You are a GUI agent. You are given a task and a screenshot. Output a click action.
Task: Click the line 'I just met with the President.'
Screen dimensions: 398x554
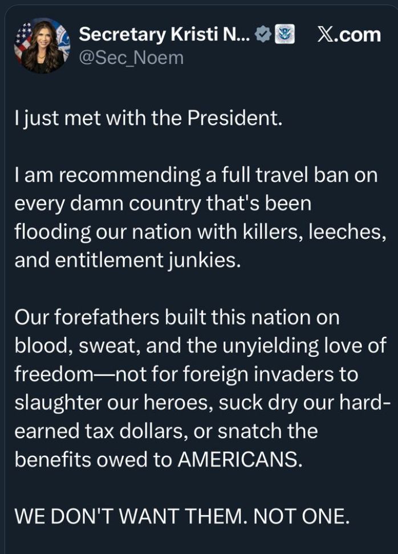pos(148,121)
